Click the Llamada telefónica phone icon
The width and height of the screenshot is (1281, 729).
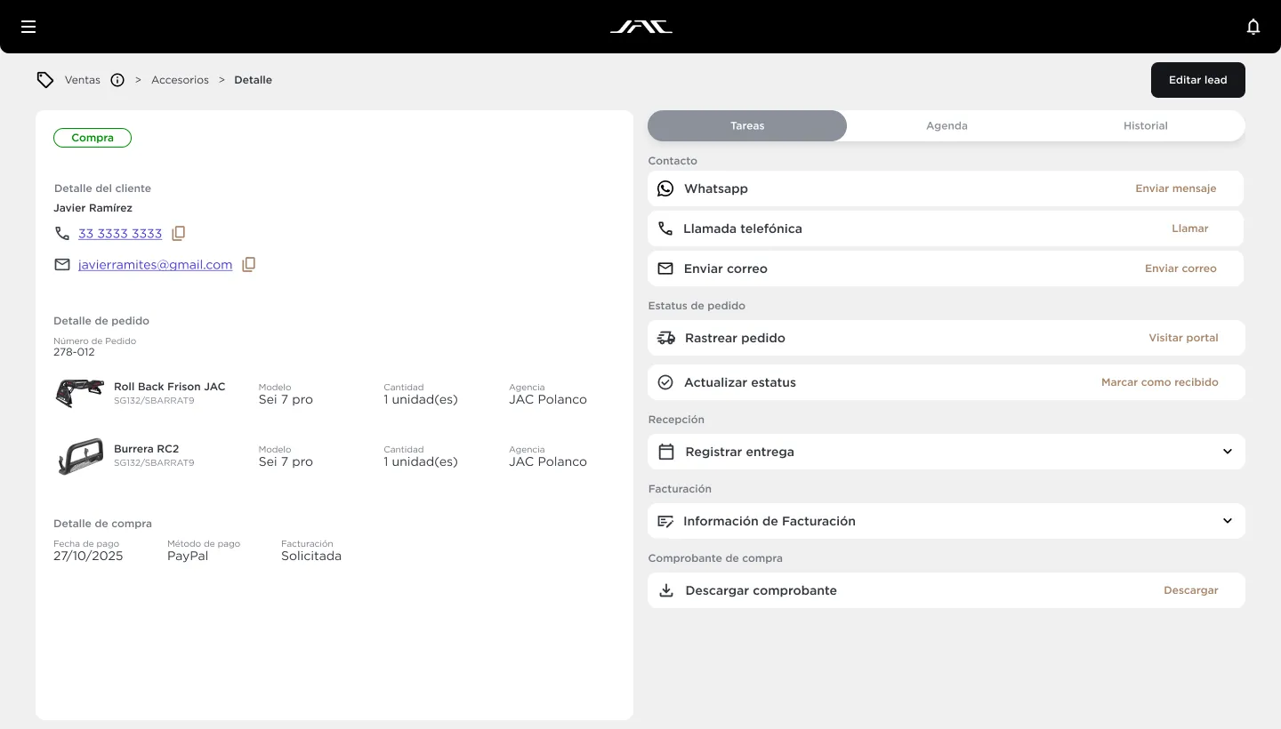click(665, 228)
